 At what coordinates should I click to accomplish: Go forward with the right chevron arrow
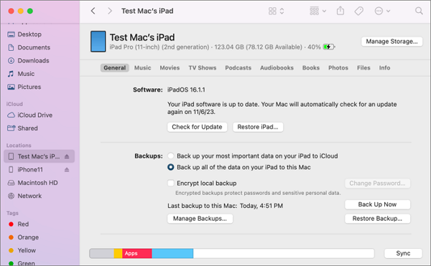110,11
